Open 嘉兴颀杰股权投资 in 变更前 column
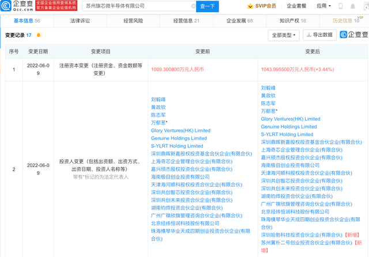Screen dimensions: 369x257 point(192,169)
